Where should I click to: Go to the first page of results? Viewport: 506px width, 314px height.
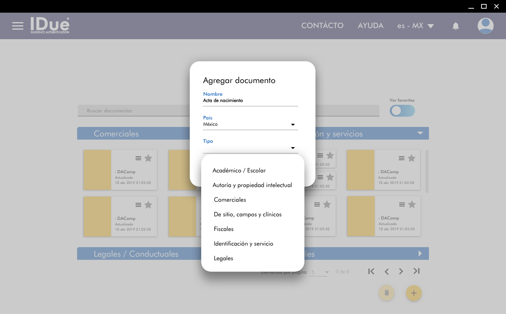371,271
